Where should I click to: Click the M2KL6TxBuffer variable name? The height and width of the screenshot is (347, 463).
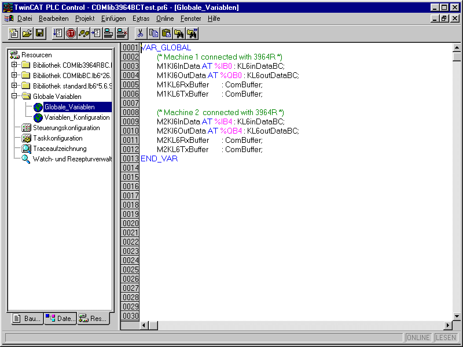(182, 149)
